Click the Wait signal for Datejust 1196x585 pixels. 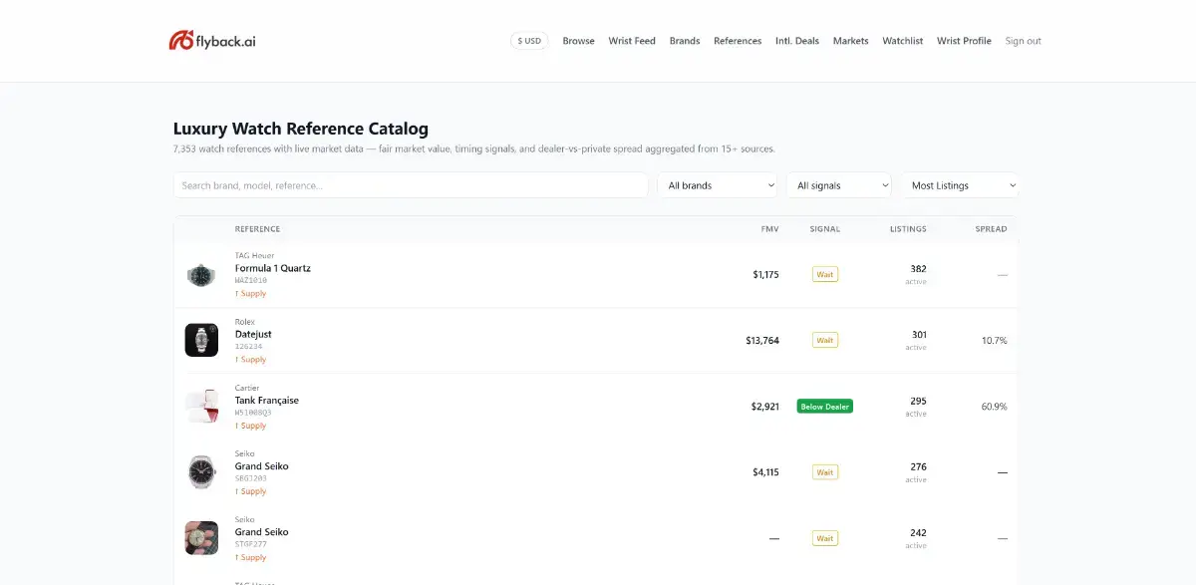pos(825,340)
